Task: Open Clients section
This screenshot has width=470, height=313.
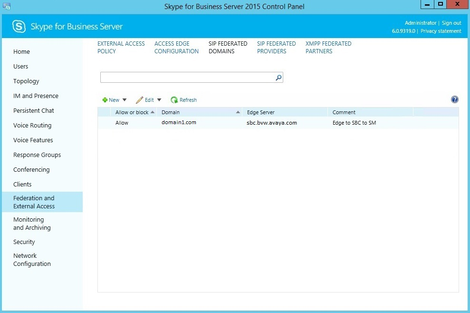Action: [22, 184]
